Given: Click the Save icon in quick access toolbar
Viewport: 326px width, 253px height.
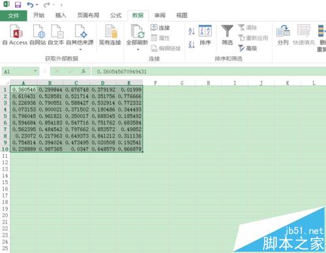Looking at the screenshot, I should (18, 5).
